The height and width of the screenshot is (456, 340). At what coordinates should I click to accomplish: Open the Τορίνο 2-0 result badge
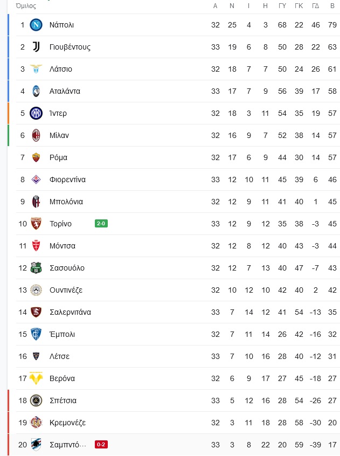click(x=101, y=224)
